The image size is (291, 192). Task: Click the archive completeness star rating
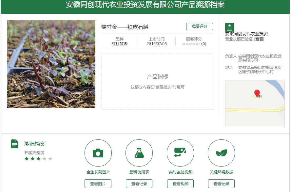(38, 159)
